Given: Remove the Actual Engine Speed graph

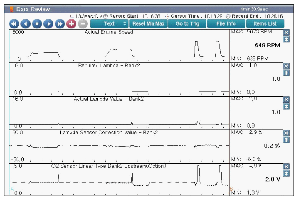Looking at the screenshot, I should coord(286,33).
